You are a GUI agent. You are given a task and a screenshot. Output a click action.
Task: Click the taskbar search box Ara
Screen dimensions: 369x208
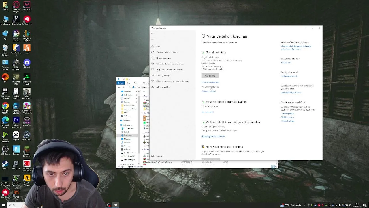point(17,205)
